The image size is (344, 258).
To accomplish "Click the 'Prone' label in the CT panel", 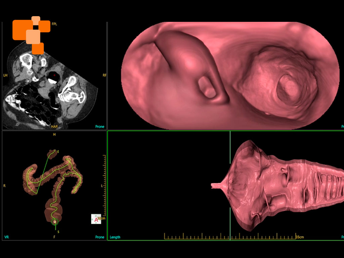I will pos(100,127).
